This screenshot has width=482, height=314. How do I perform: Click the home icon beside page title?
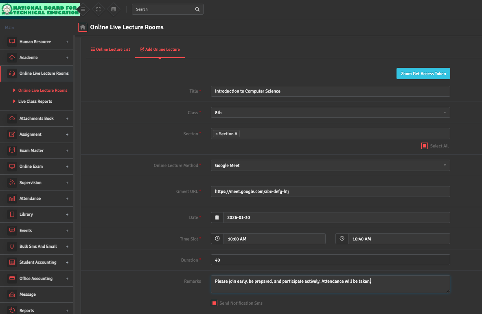[x=83, y=27]
